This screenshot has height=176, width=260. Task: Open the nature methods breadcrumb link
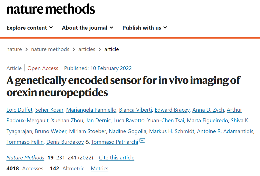[x=50, y=49]
